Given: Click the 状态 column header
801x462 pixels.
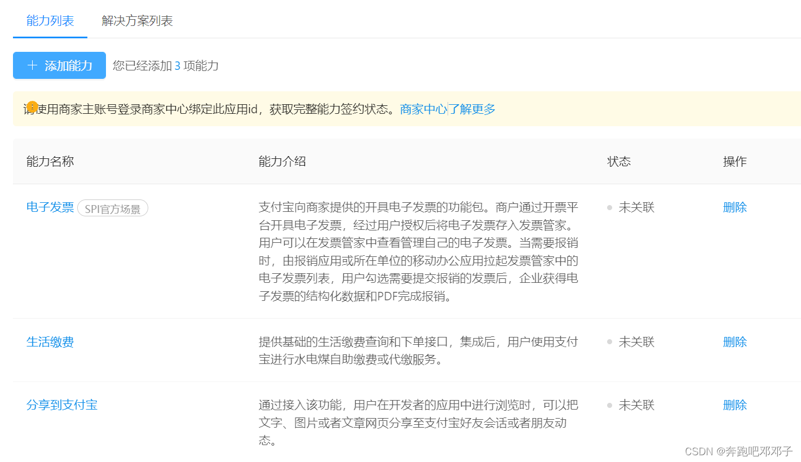Looking at the screenshot, I should point(618,161).
